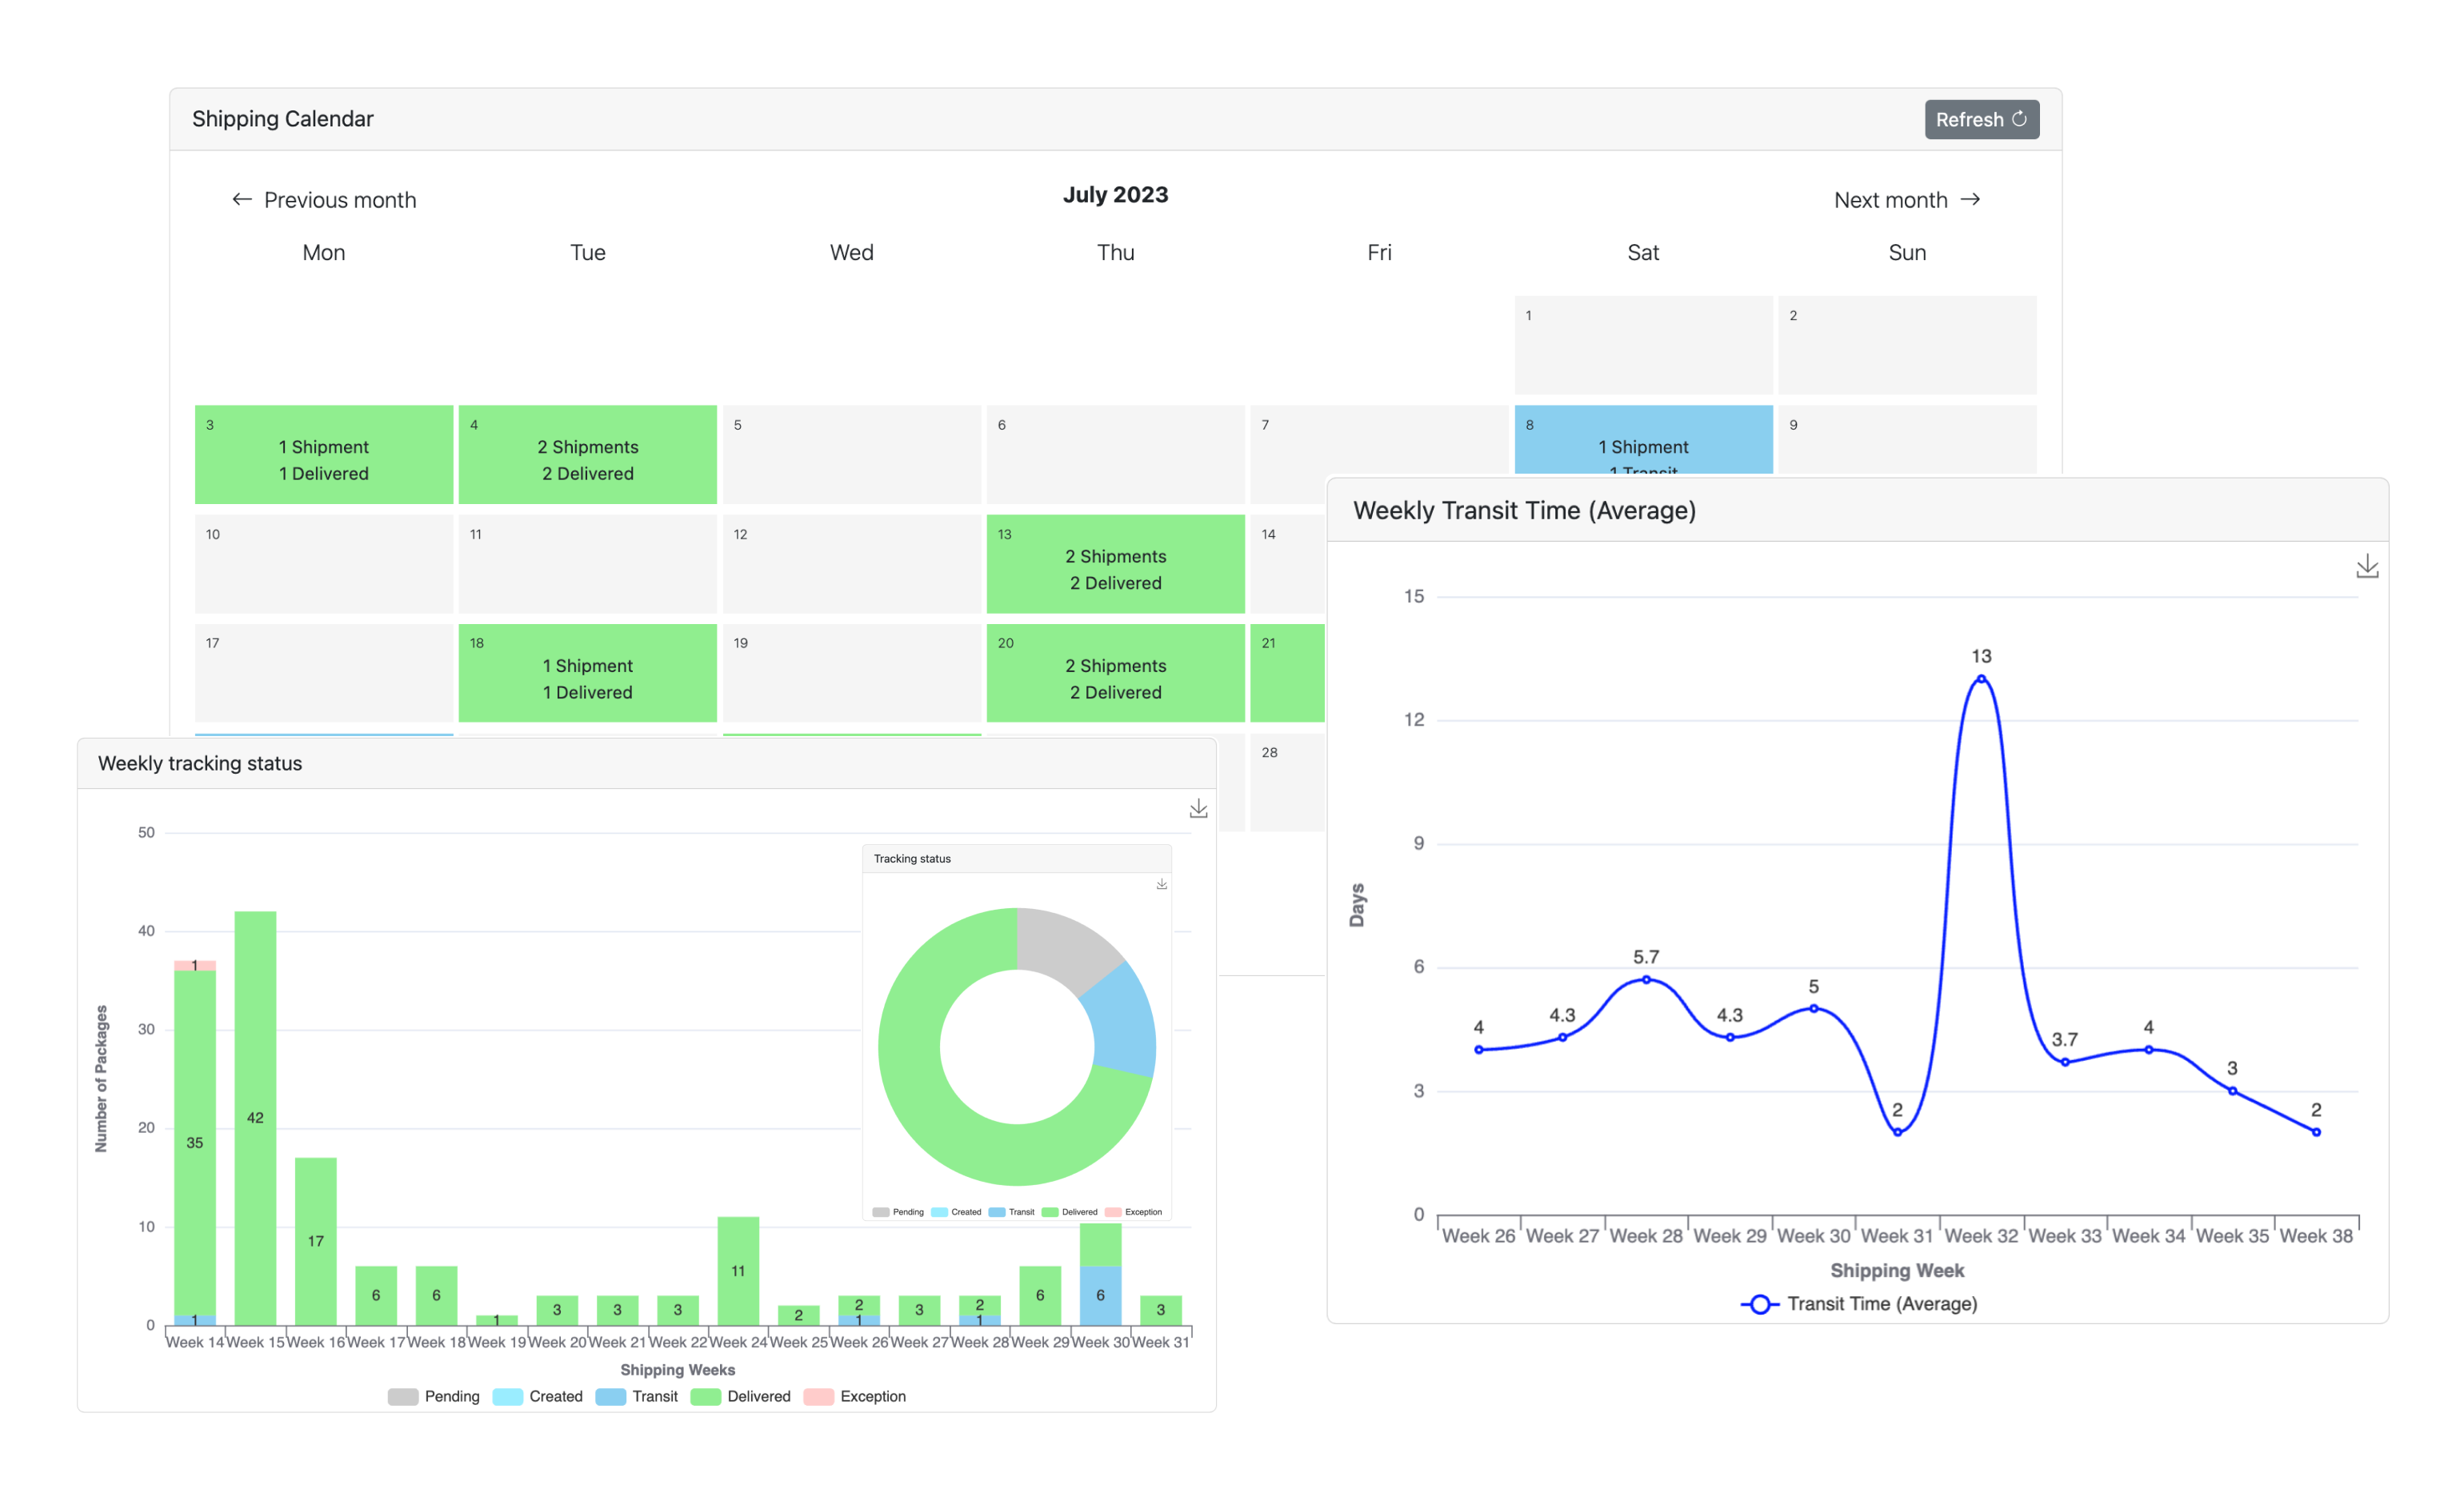2464x1485 pixels.
Task: Open July 4 cell with 2 Shipments
Action: pos(587,454)
